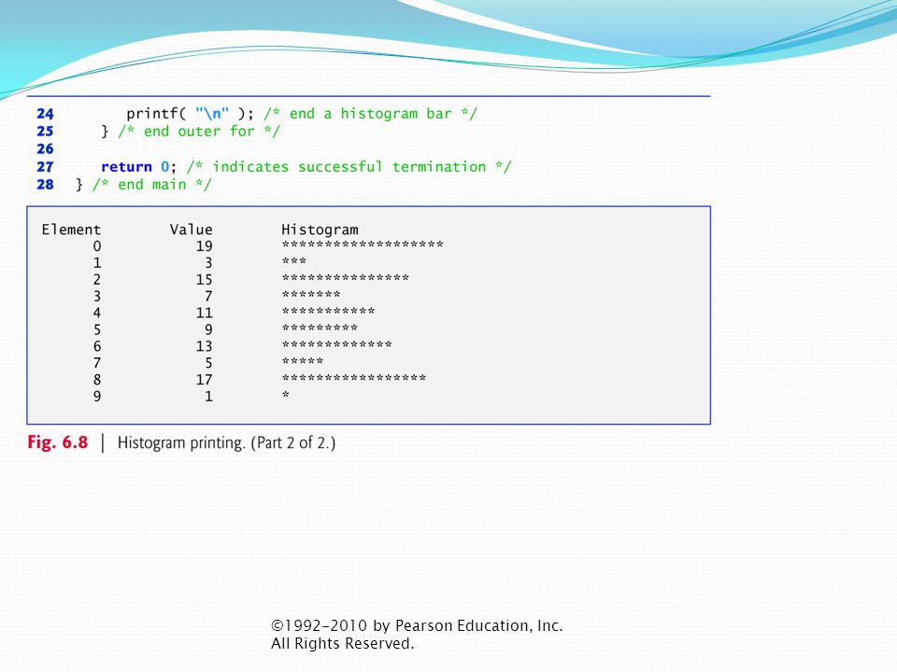
Task: Click line number 27 in code listing
Action: pos(45,167)
